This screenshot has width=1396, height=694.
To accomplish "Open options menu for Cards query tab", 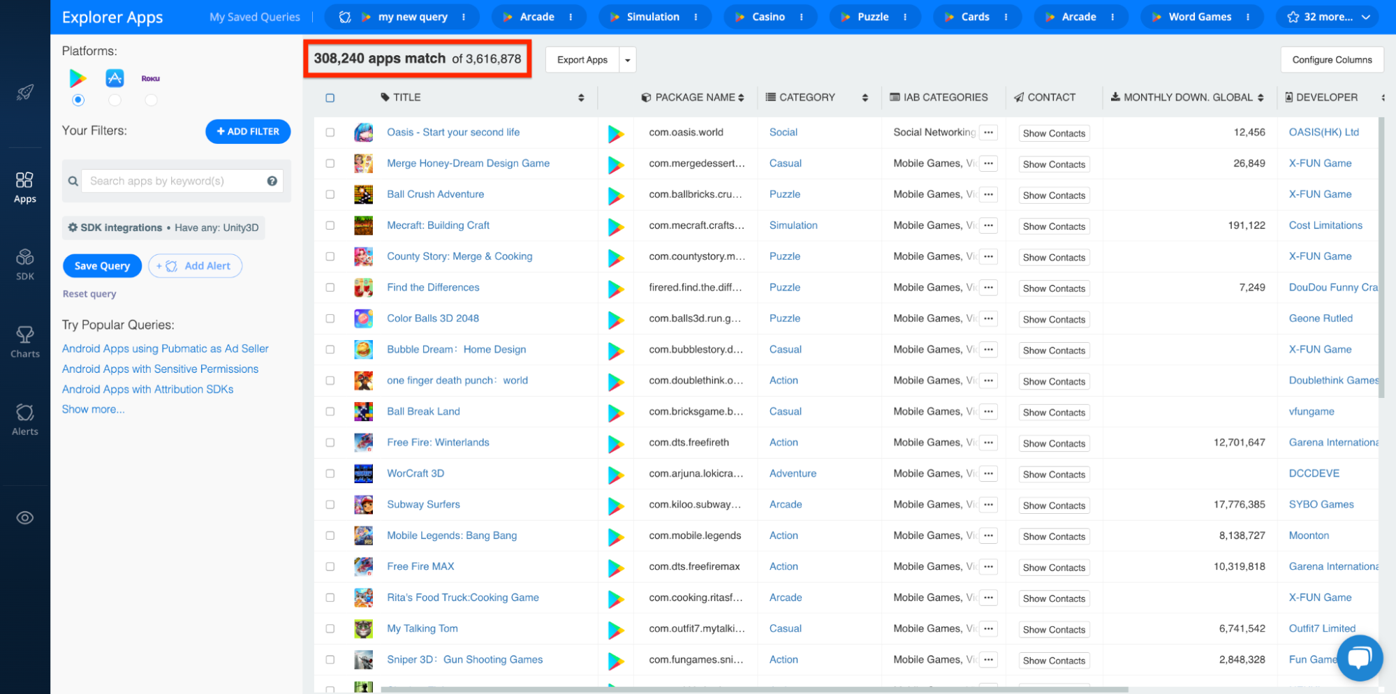I will click(1006, 17).
